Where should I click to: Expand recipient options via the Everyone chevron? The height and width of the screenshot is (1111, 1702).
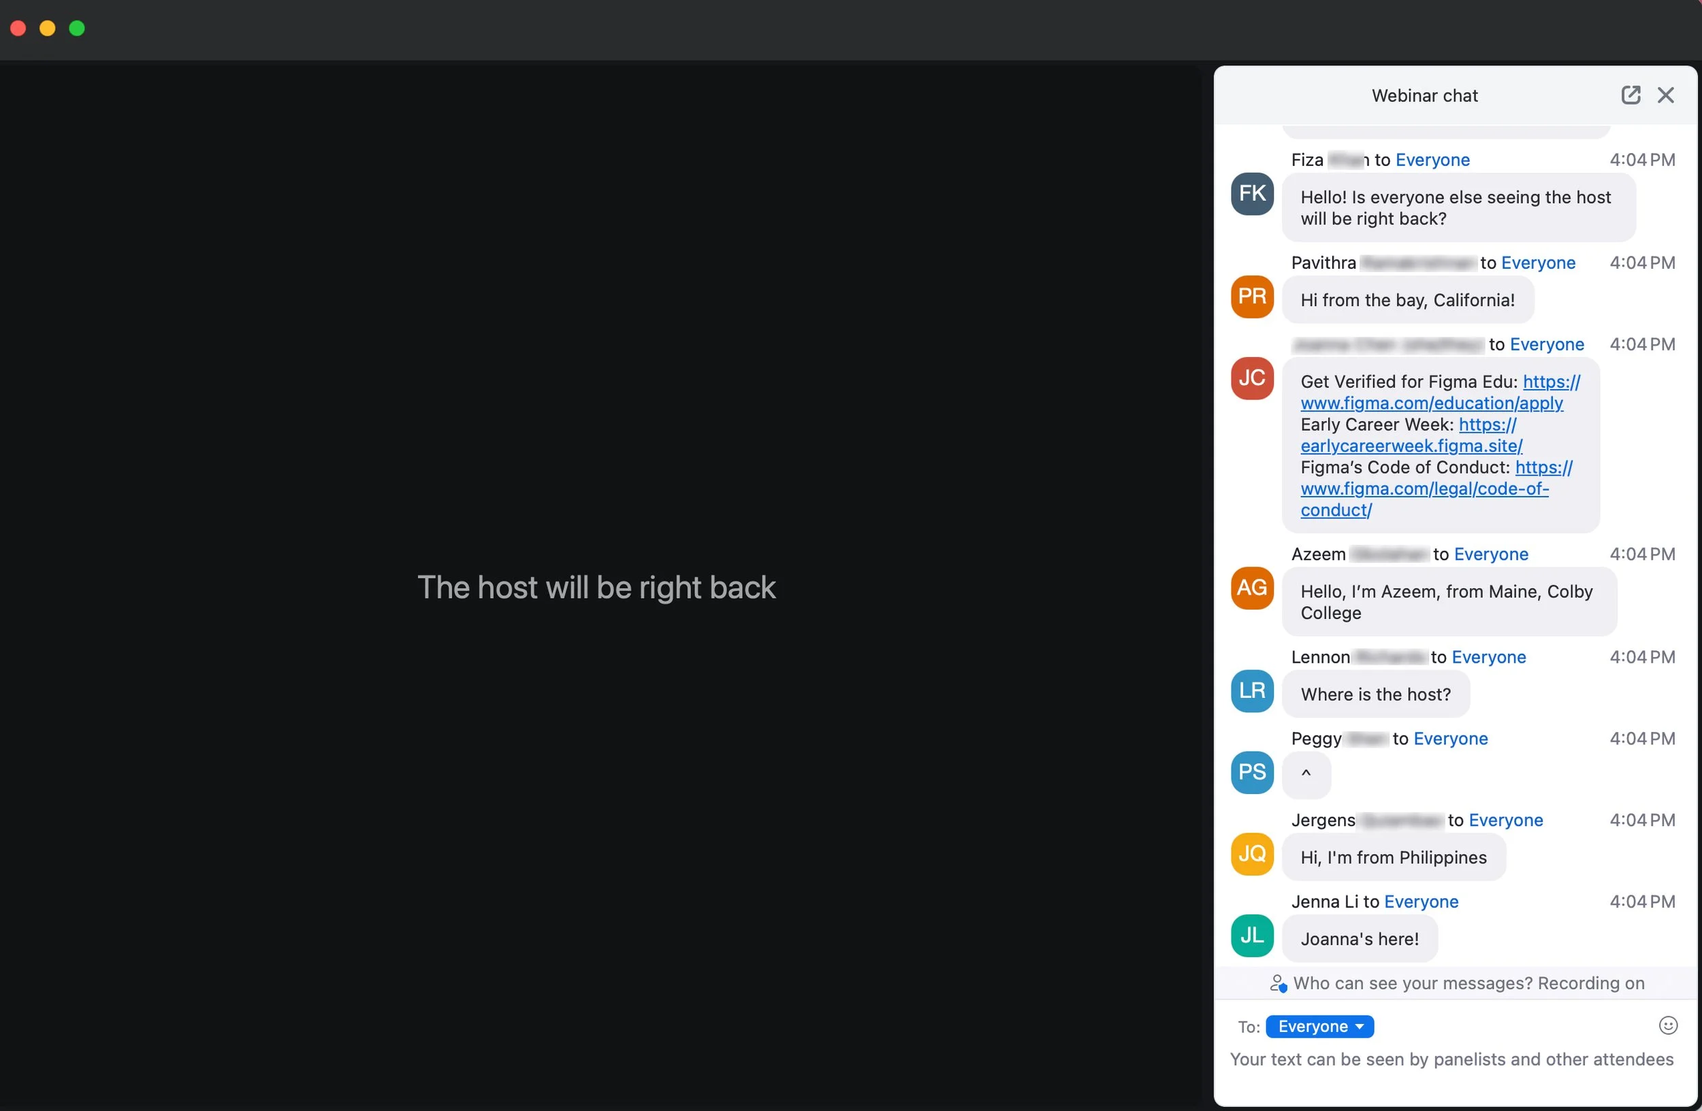tap(1359, 1026)
